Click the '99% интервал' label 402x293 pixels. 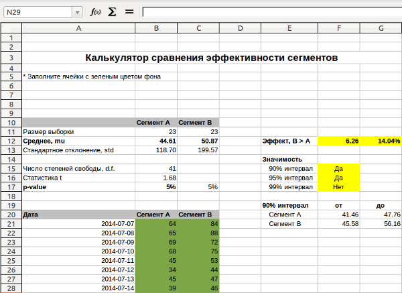click(291, 187)
